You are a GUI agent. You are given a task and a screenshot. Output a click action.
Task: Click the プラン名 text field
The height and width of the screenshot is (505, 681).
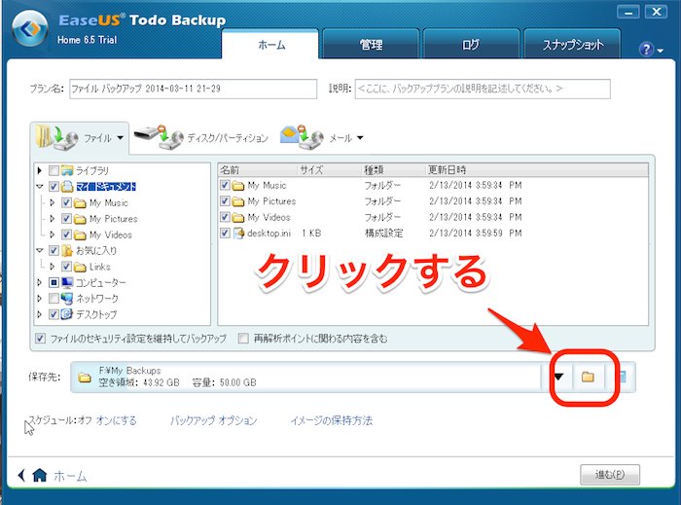193,89
